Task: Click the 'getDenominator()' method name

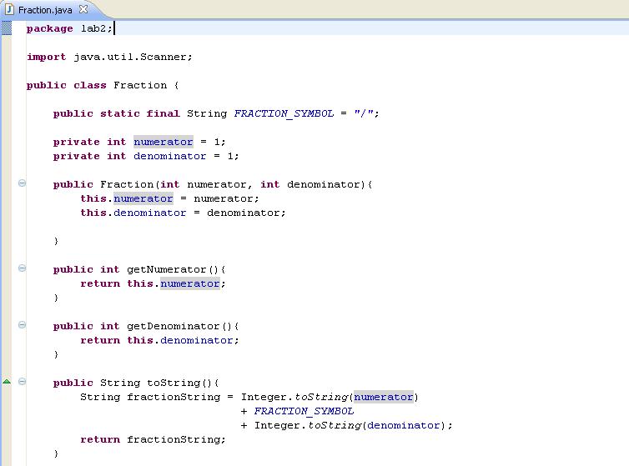Action: (x=179, y=326)
